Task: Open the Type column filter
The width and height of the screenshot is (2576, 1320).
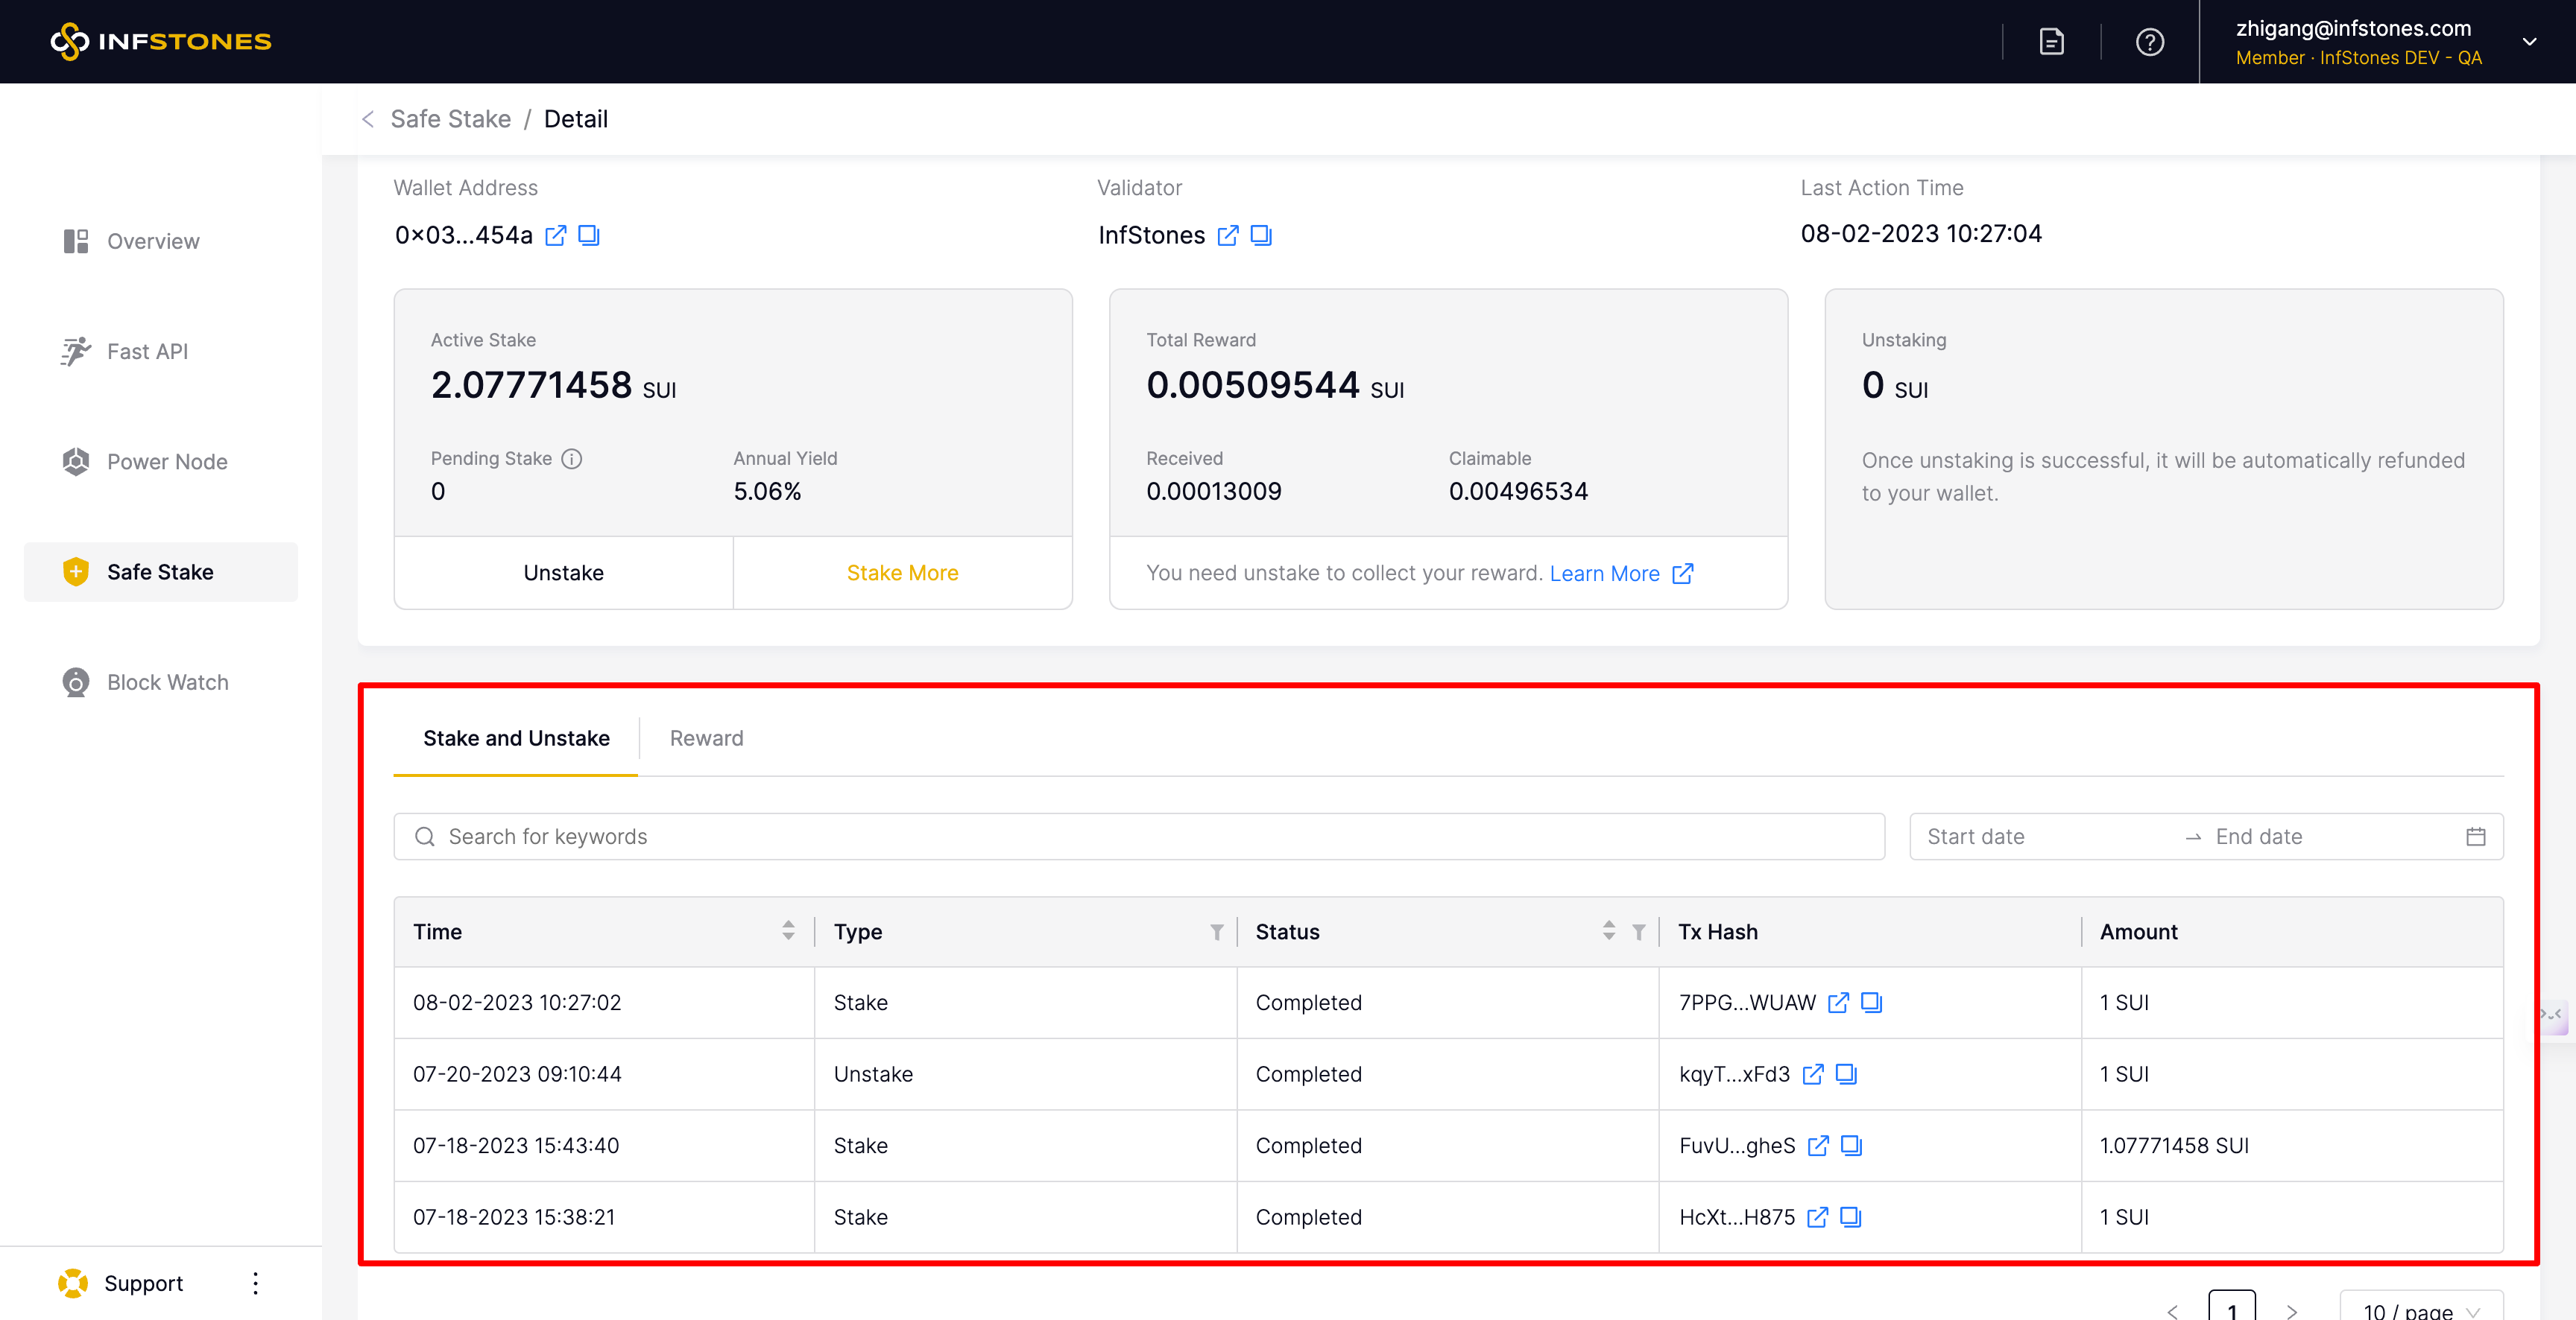Action: (x=1216, y=933)
